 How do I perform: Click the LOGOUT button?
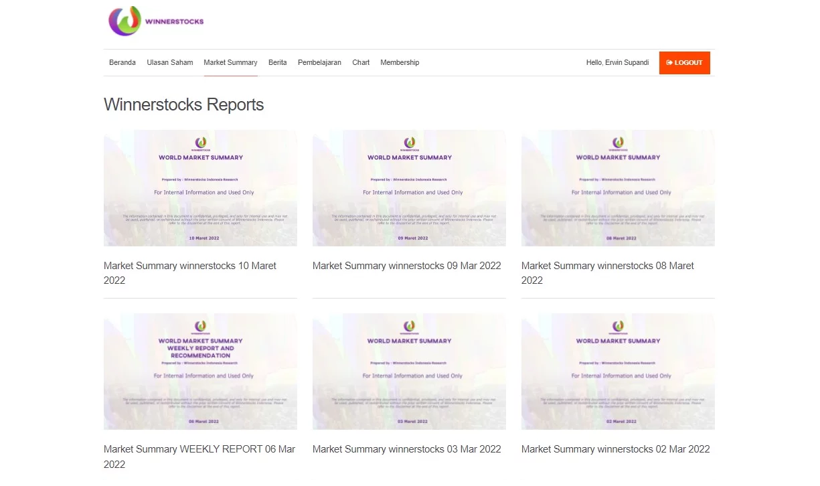click(684, 62)
